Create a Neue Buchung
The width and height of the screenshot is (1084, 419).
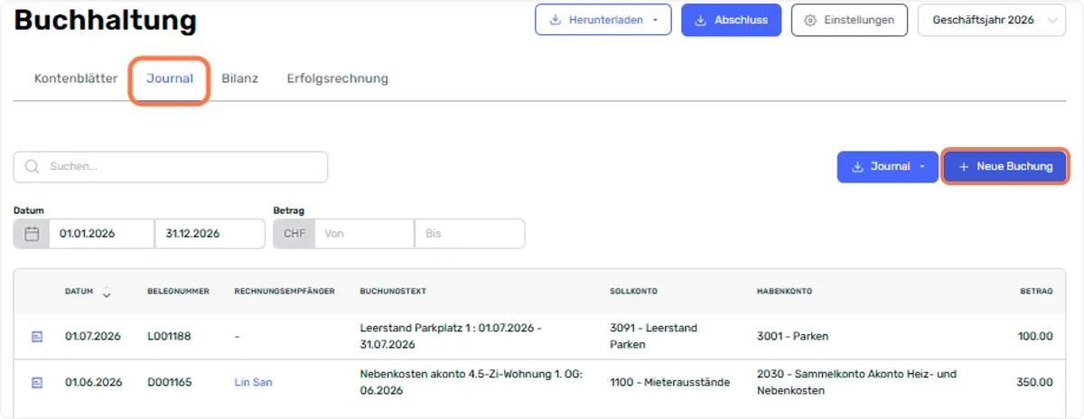point(1005,167)
